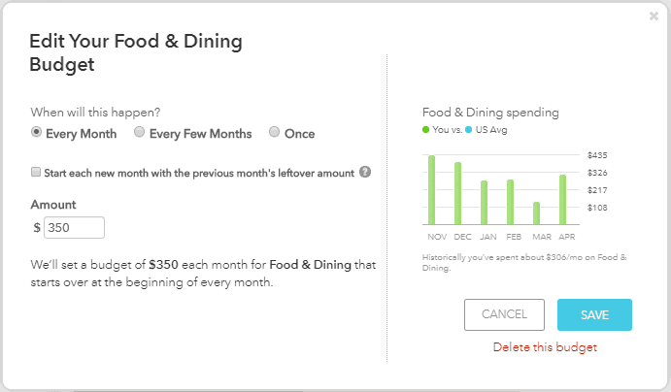Enable previous month's leftover amount rollover checkbox
Image resolution: width=671 pixels, height=392 pixels.
(36, 172)
